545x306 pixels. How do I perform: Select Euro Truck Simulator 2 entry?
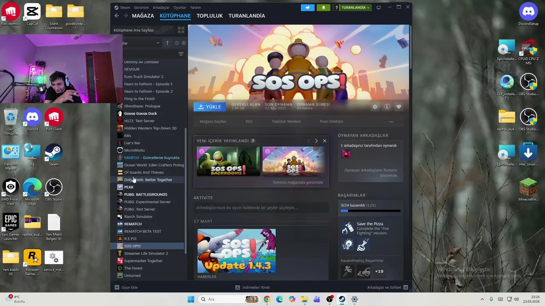(143, 76)
